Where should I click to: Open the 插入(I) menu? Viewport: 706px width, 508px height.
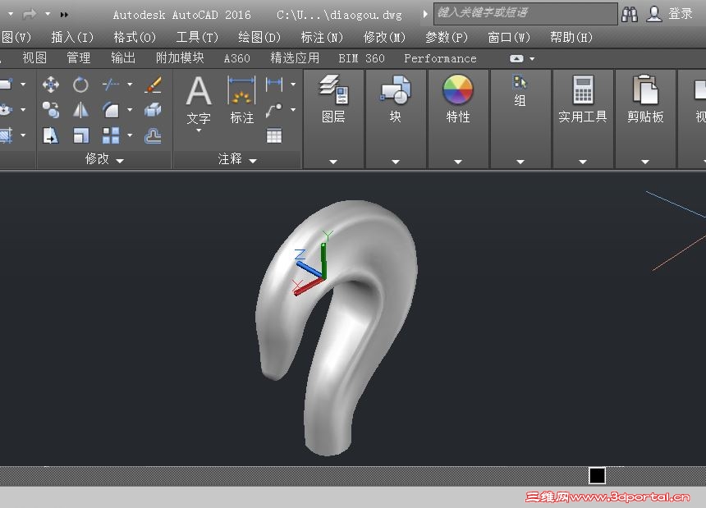tap(72, 37)
